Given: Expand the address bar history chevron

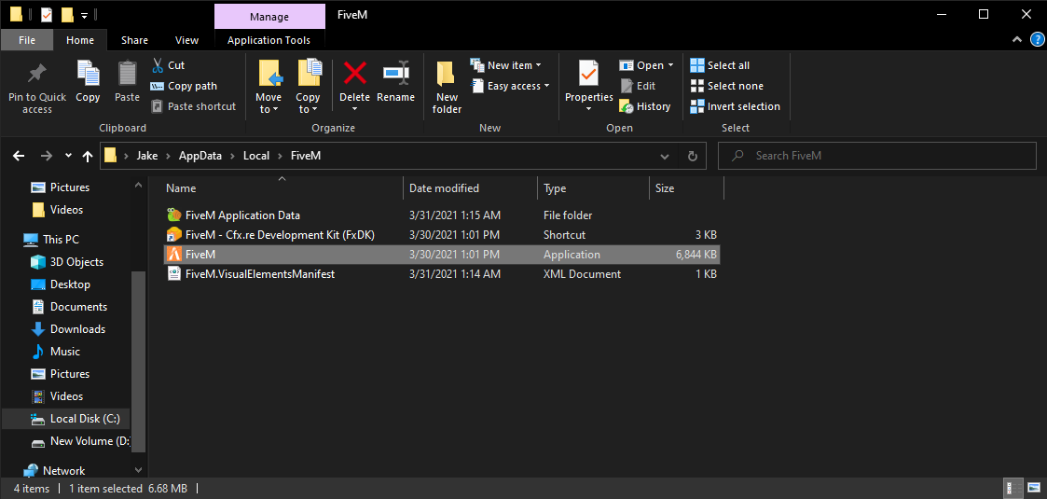Looking at the screenshot, I should (665, 157).
